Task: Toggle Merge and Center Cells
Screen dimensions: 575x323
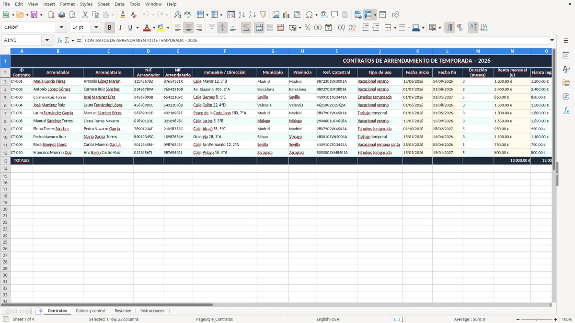Action: click(x=259, y=28)
